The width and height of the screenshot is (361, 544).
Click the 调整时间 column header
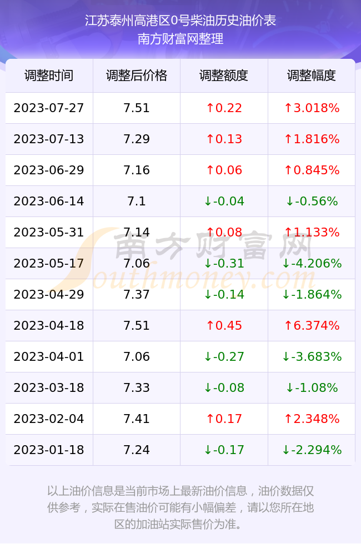pyautogui.click(x=49, y=75)
